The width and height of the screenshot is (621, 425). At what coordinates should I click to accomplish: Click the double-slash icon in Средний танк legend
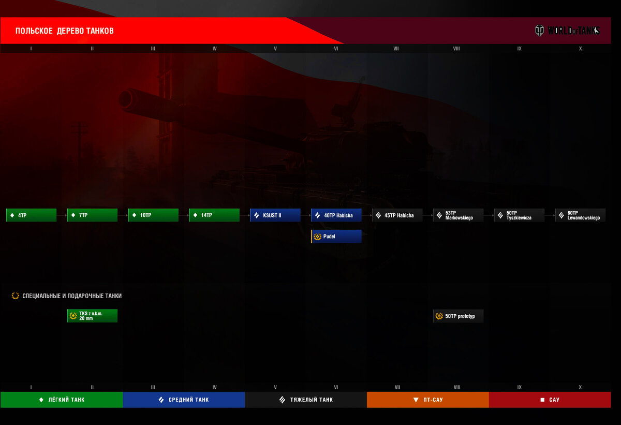tap(161, 400)
